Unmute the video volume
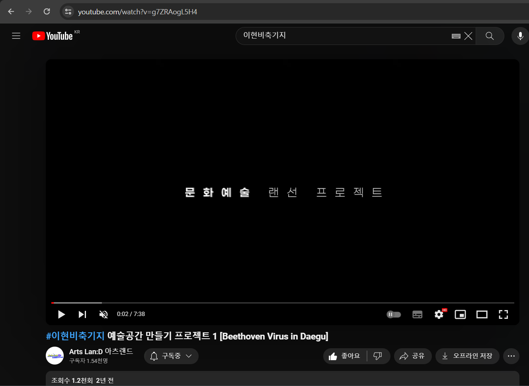The image size is (529, 386). [x=103, y=314]
